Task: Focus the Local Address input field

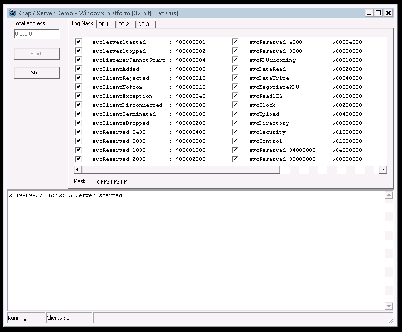Action: [x=37, y=34]
